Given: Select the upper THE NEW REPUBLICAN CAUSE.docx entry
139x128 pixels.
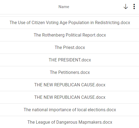Looking at the screenshot, I should [70, 85].
